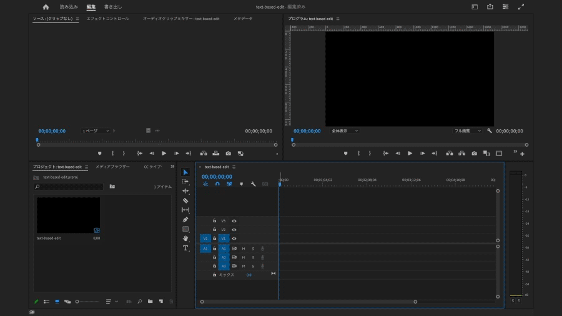Switch to 読み込み workspace tab

69,7
